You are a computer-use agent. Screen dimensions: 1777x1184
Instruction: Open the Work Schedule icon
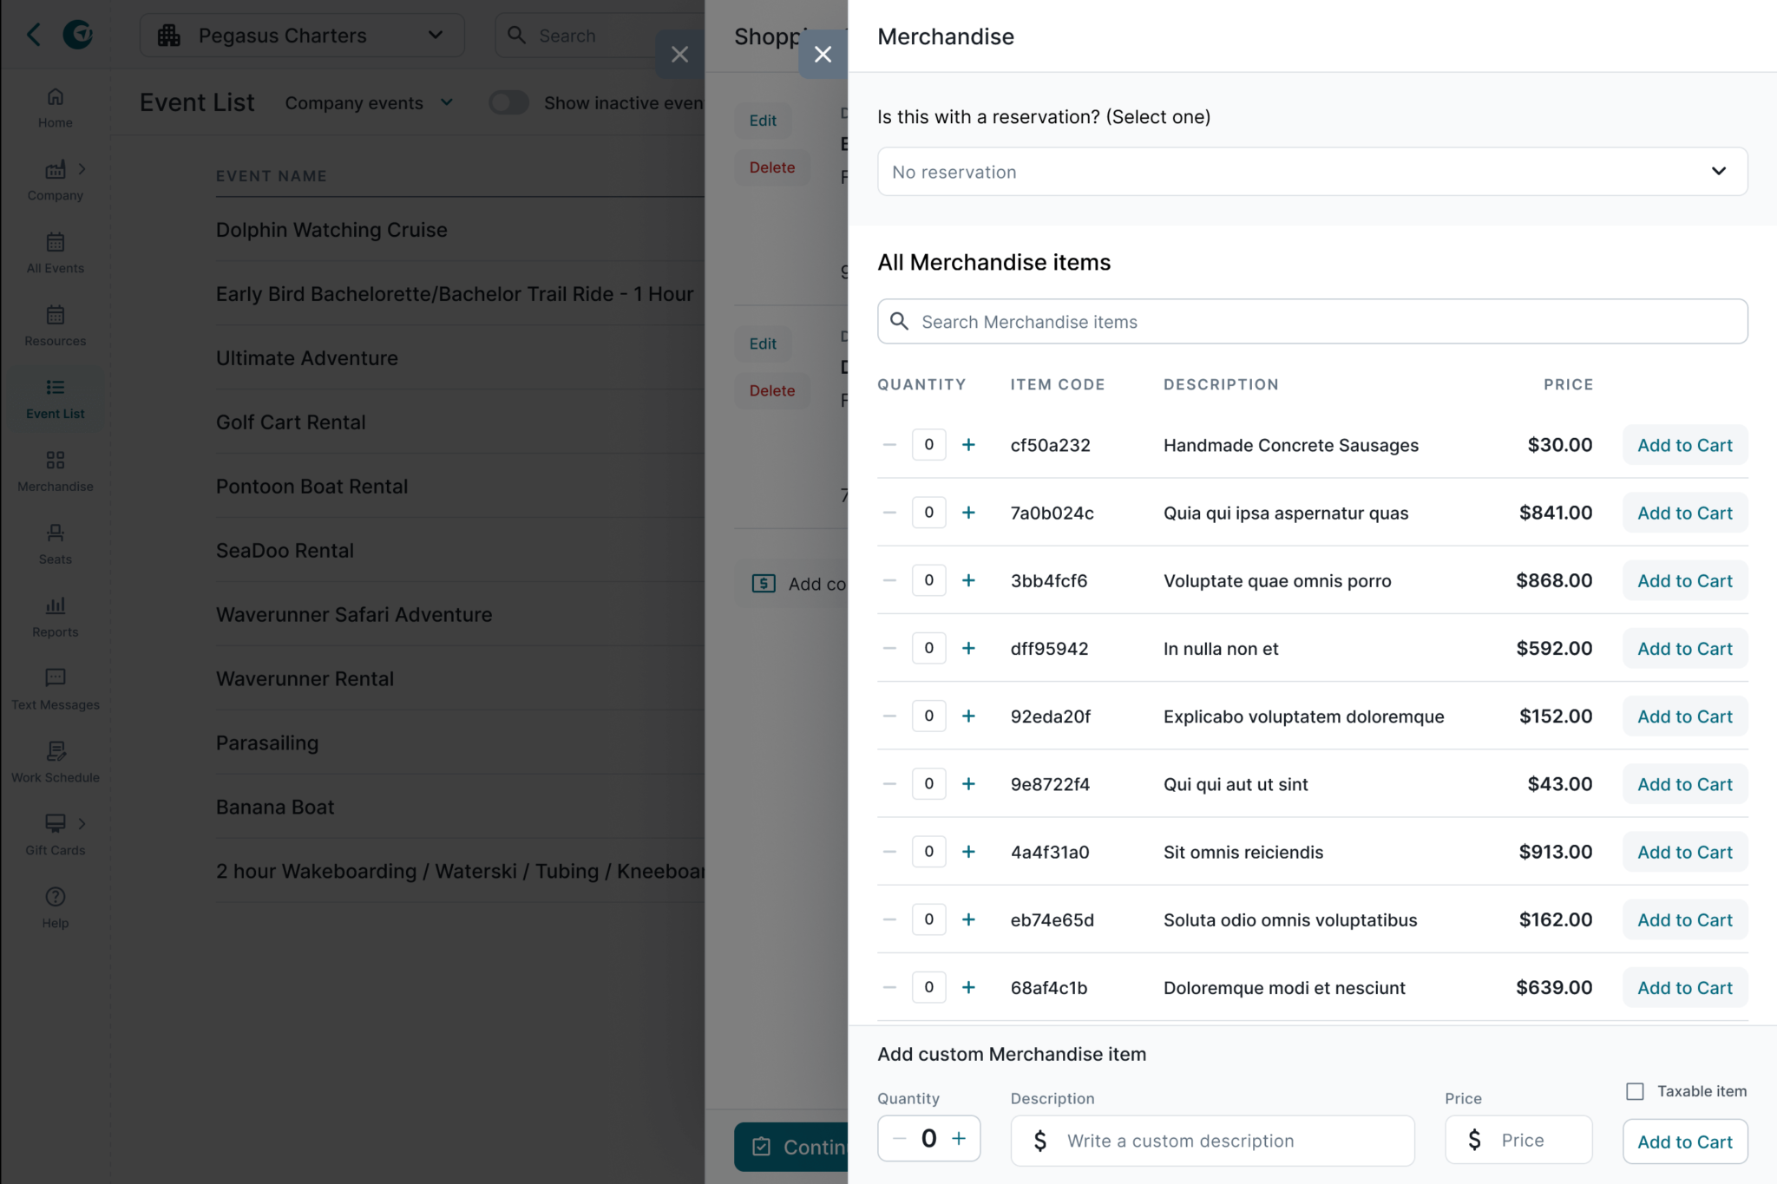(55, 750)
